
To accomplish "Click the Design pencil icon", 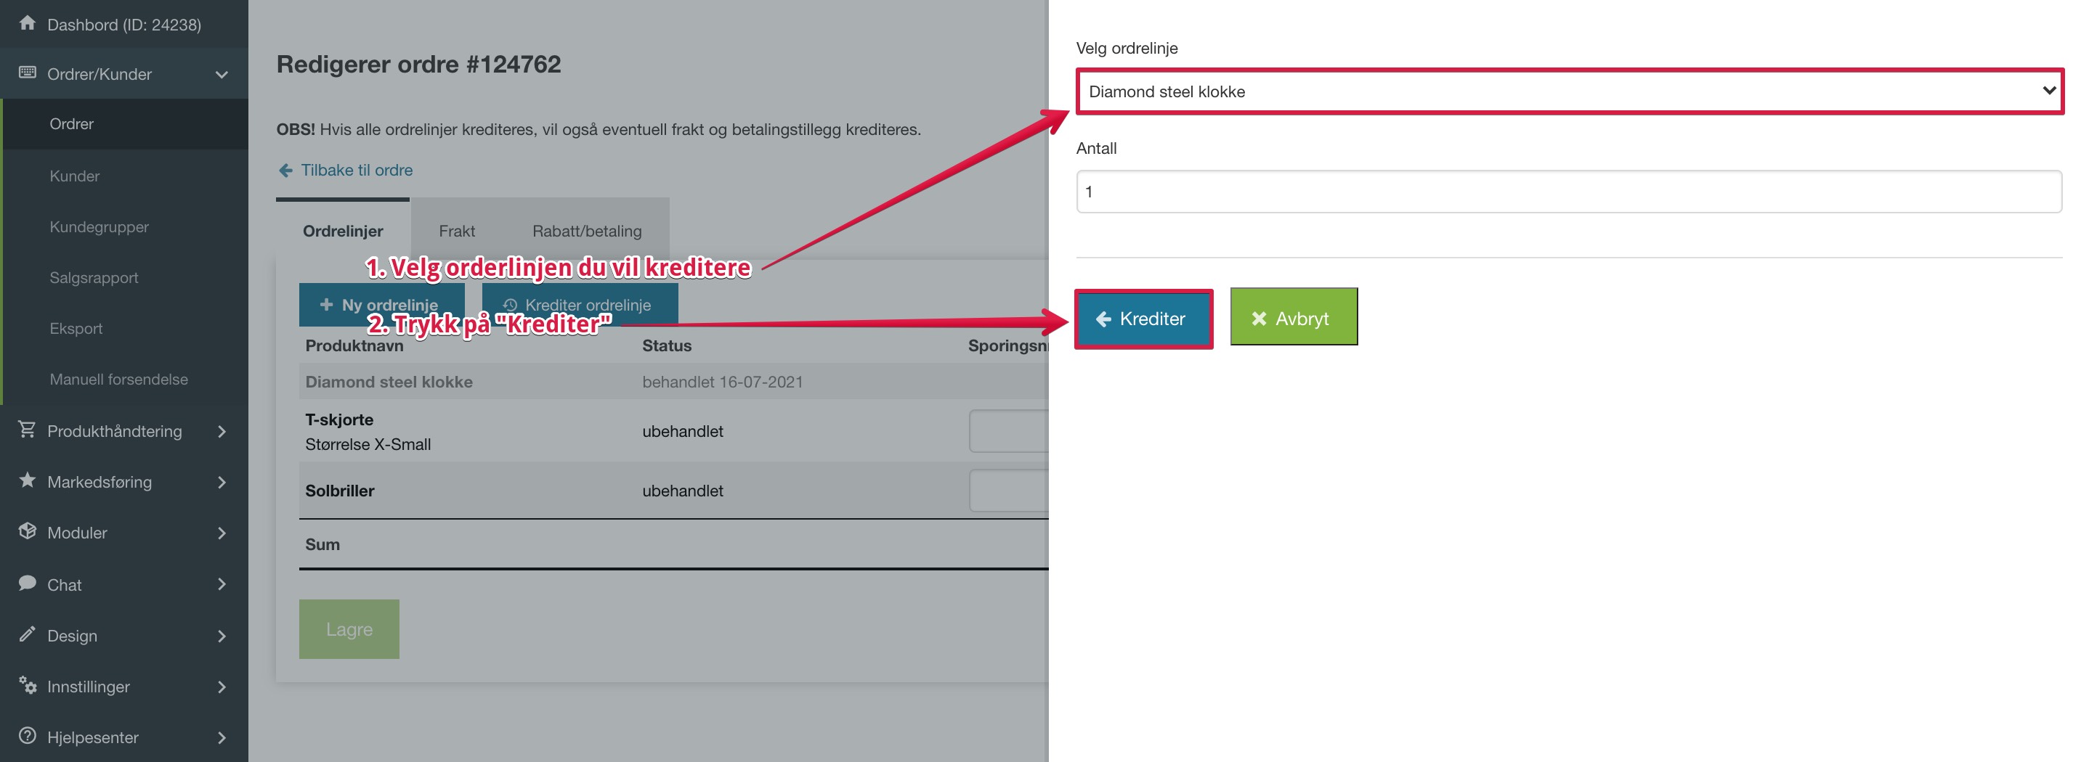I will coord(28,634).
